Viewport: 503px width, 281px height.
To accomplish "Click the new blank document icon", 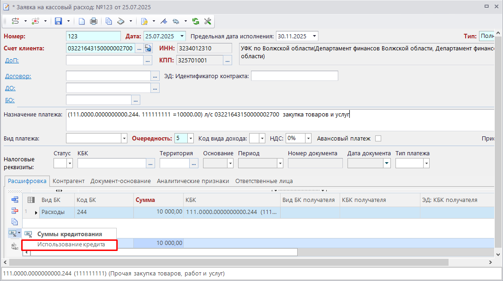I will (82, 21).
